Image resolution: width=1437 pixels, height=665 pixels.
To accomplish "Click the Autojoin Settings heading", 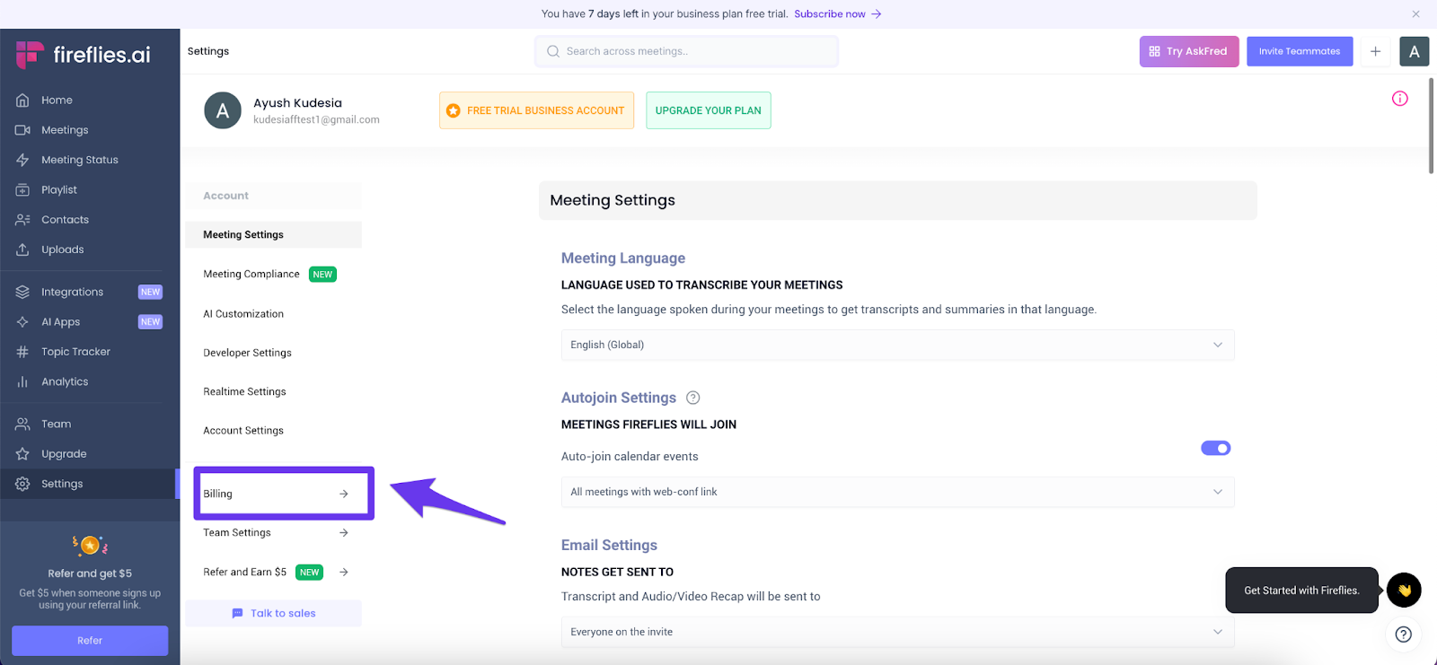I will pos(619,398).
